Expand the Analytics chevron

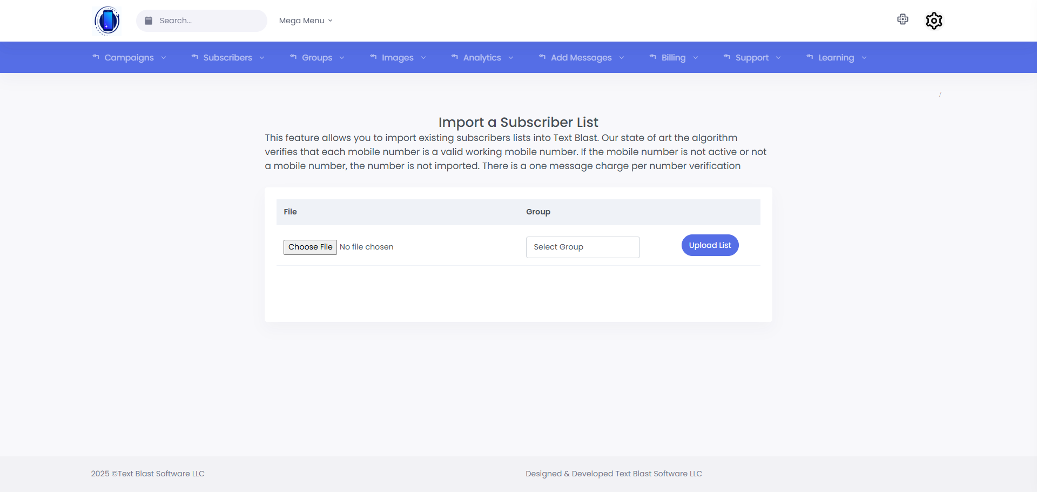[x=511, y=58]
